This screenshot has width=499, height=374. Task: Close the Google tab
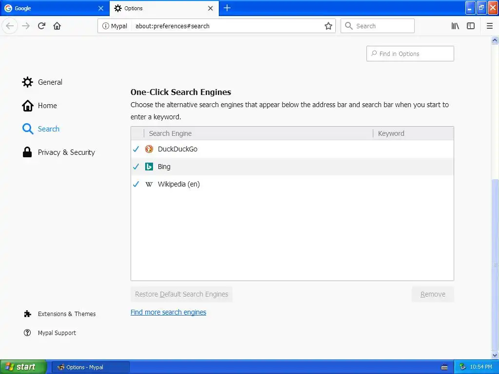tap(100, 8)
